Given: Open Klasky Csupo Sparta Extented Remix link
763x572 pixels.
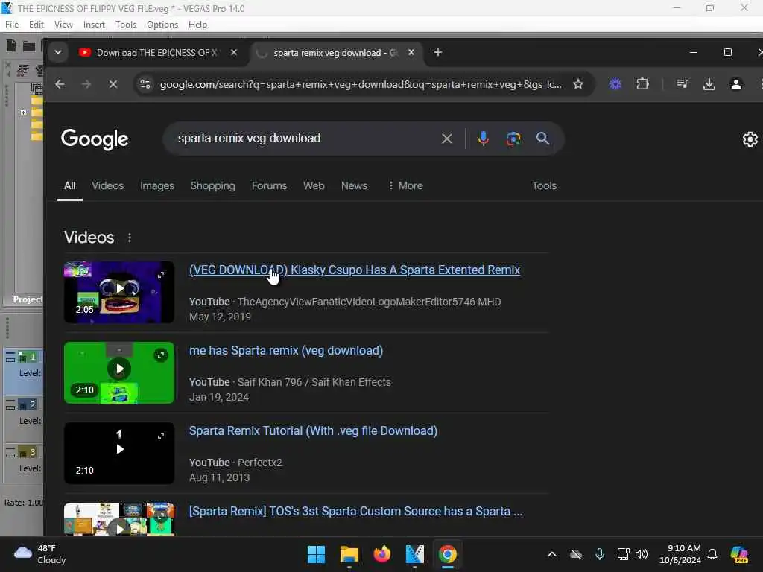Looking at the screenshot, I should pyautogui.click(x=354, y=270).
